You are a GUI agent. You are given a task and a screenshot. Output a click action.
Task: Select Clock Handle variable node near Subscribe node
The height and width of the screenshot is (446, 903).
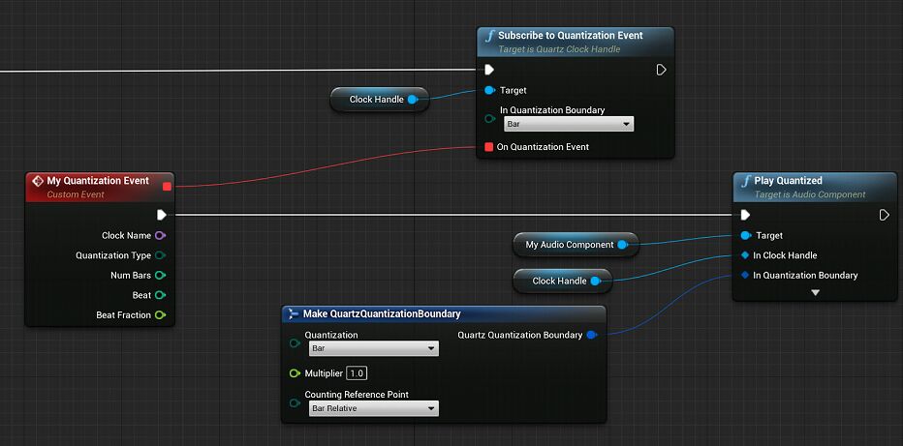(376, 100)
